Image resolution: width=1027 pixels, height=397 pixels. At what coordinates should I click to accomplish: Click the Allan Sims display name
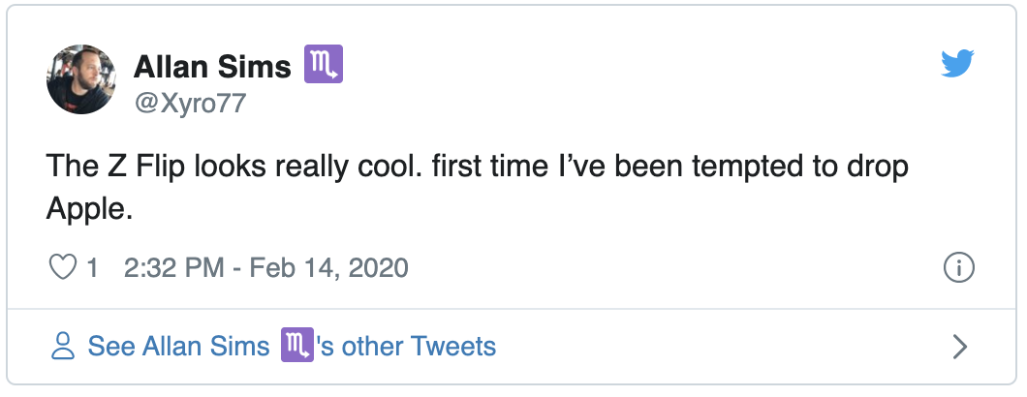pos(212,67)
